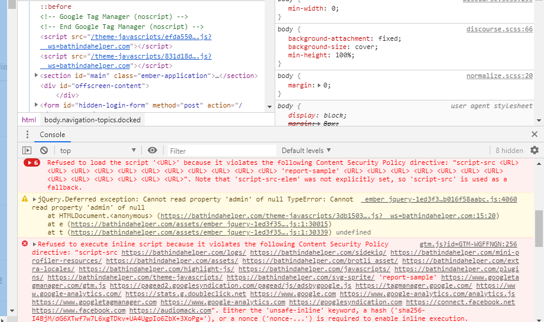544x322 pixels.
Task: Open https://tagmanager.google.com/ link
Action: coord(413,285)
